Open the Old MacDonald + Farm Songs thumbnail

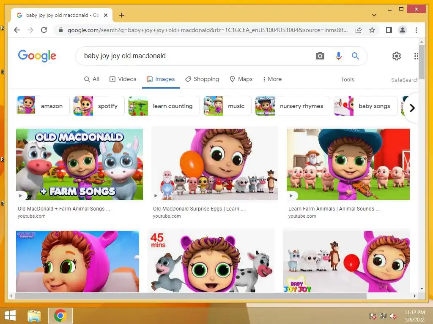[x=79, y=164]
